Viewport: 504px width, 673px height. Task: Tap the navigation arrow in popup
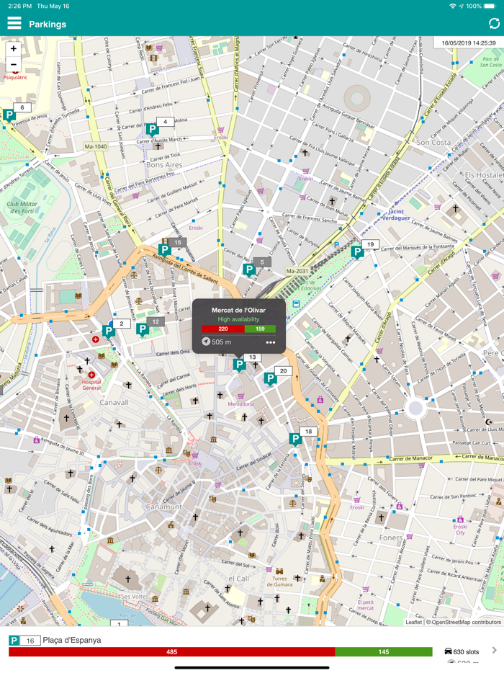coord(207,342)
